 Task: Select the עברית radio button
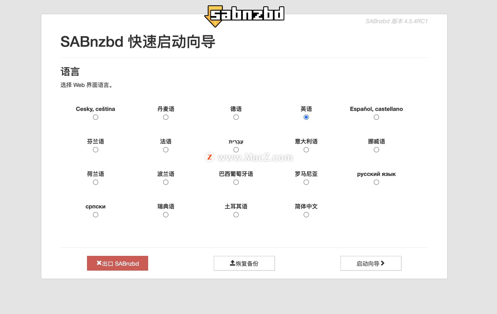click(236, 150)
